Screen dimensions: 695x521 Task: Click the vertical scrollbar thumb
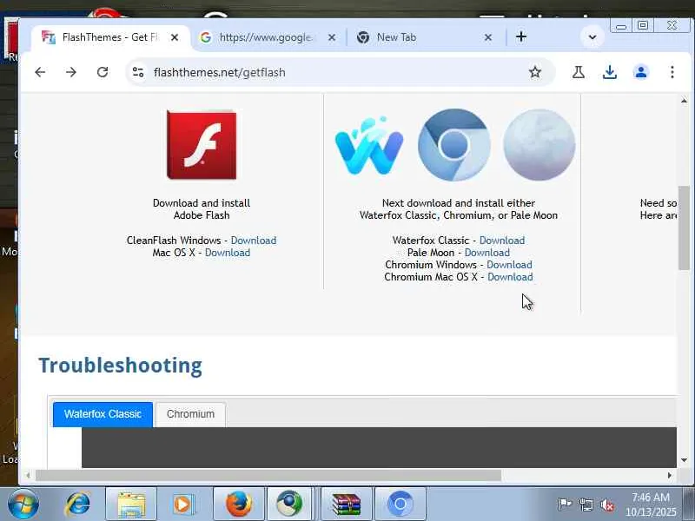[684, 228]
